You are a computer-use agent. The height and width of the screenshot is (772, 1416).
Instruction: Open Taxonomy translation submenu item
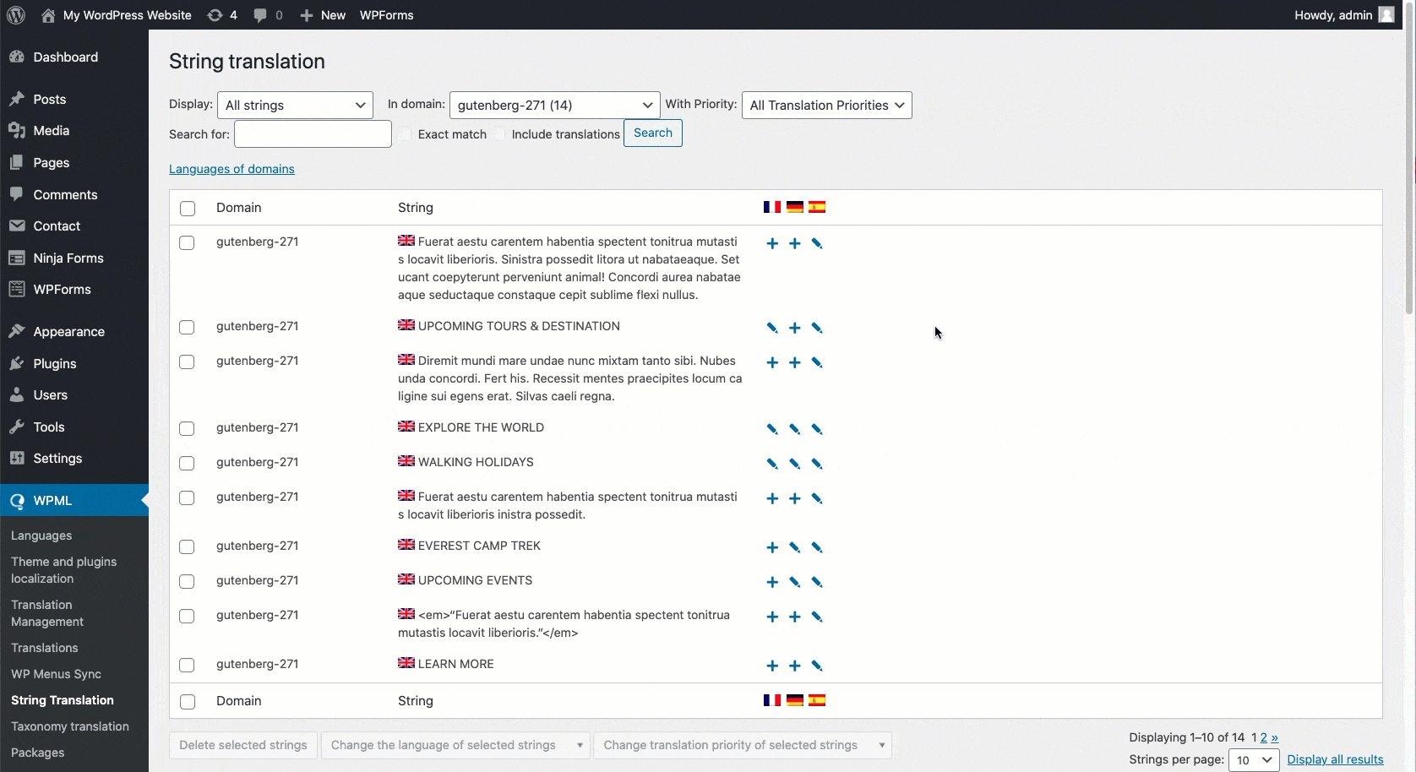[70, 726]
